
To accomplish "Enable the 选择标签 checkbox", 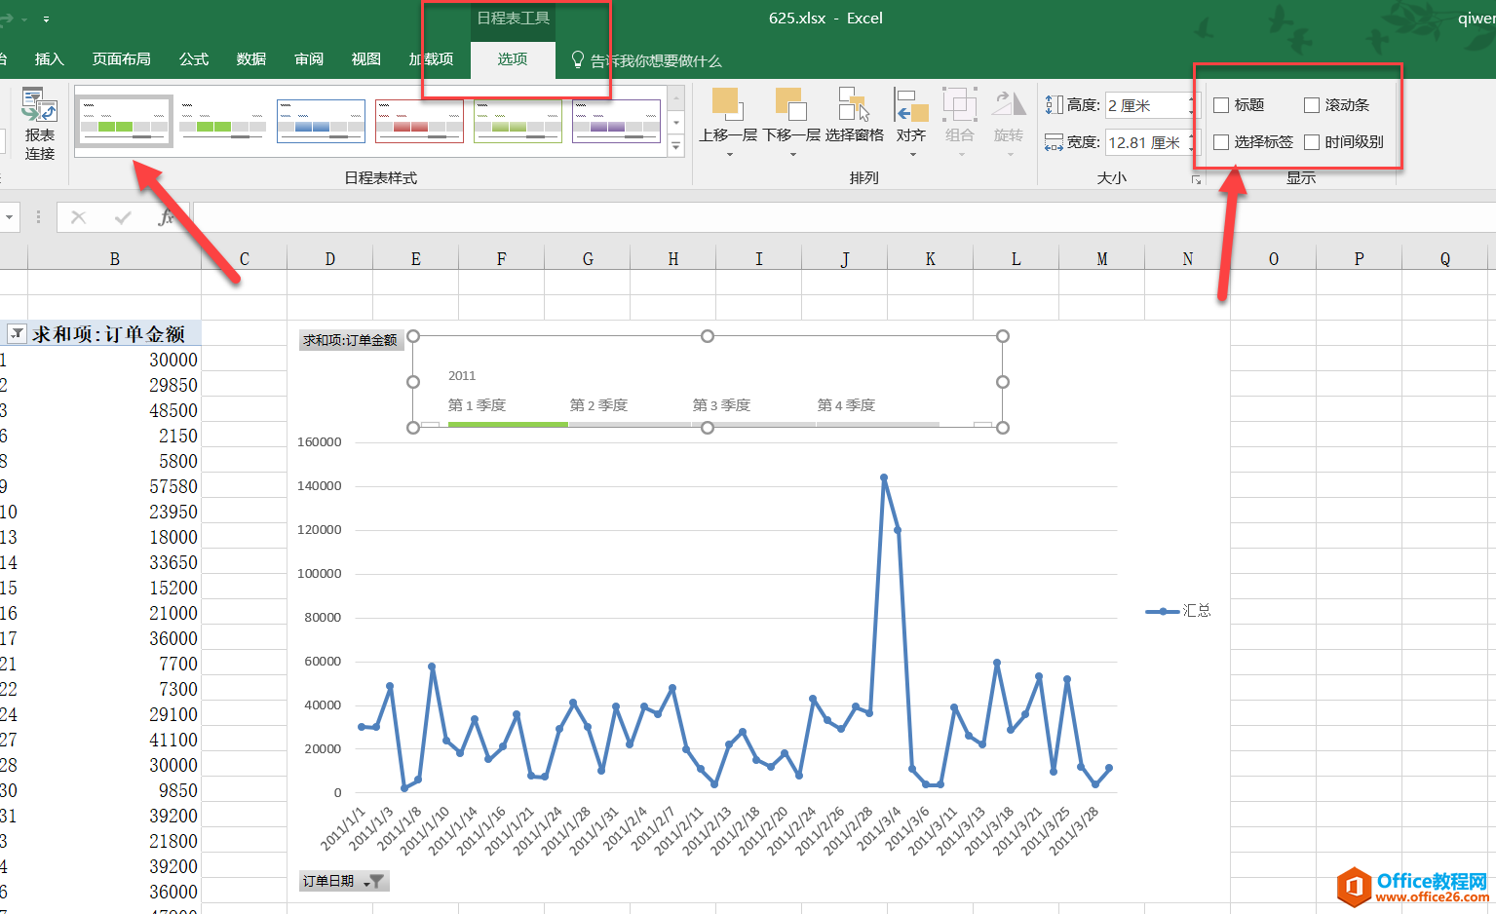I will (1221, 142).
